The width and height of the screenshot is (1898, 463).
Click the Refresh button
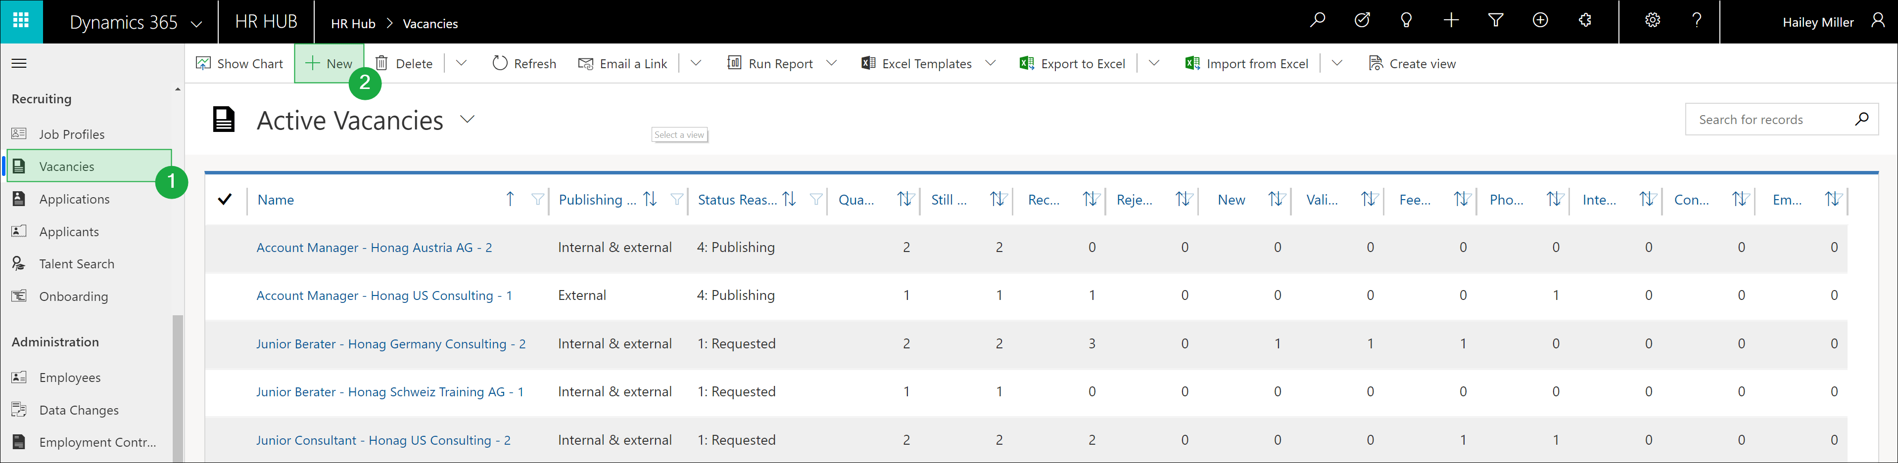point(524,63)
